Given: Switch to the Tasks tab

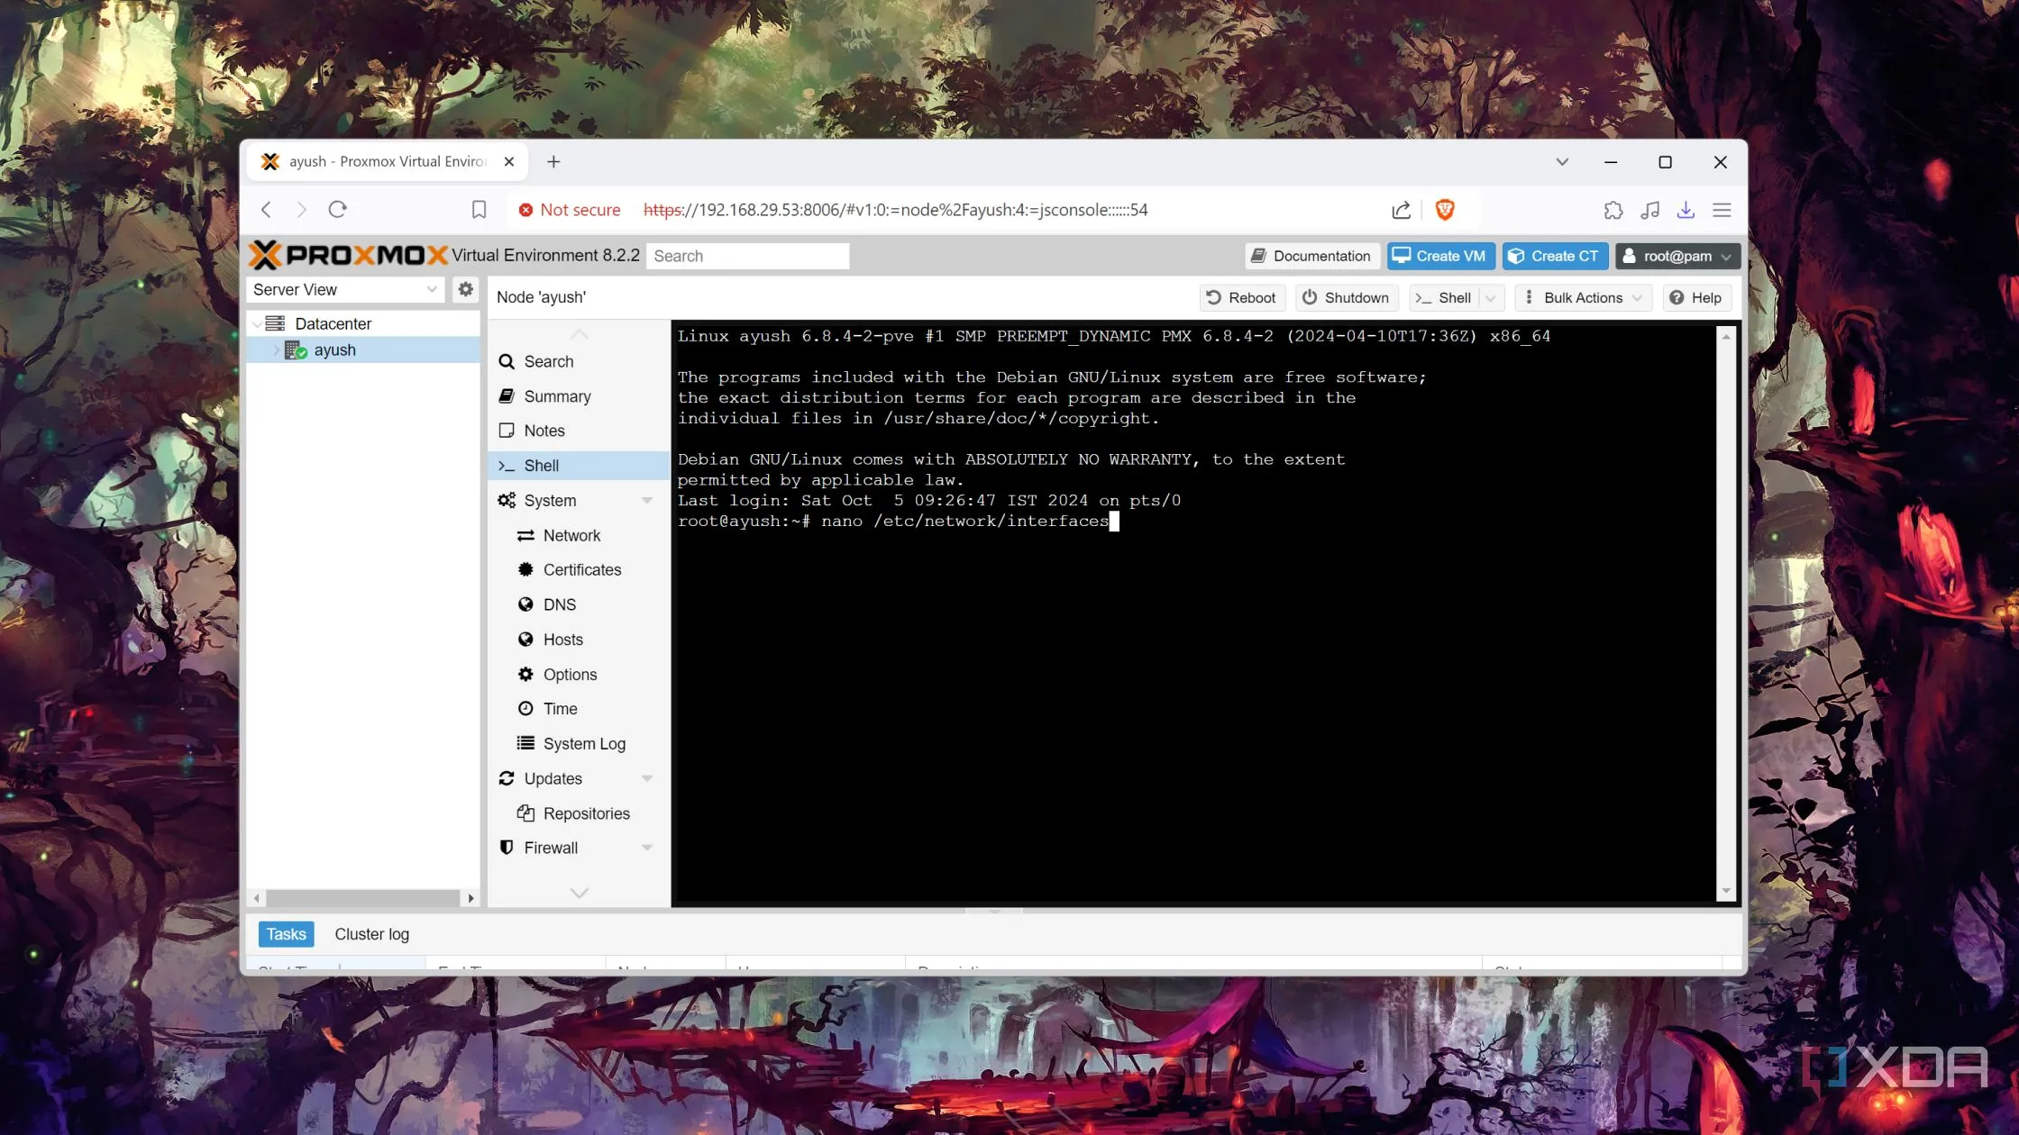Looking at the screenshot, I should pyautogui.click(x=286, y=934).
